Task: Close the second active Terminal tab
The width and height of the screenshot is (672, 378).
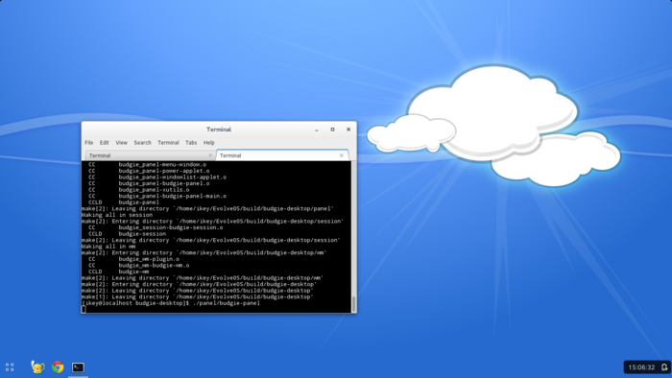Action: [341, 155]
